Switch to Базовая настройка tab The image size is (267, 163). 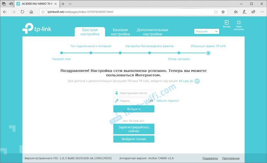coord(120,32)
